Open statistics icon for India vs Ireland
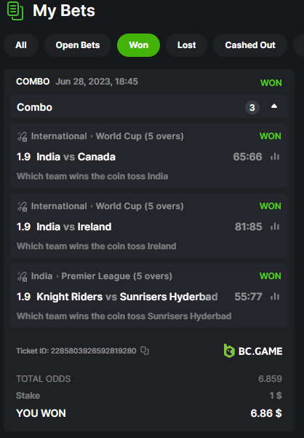 coord(275,227)
